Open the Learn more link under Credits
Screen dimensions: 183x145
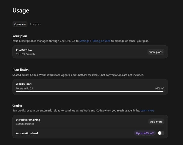[x=147, y=111]
